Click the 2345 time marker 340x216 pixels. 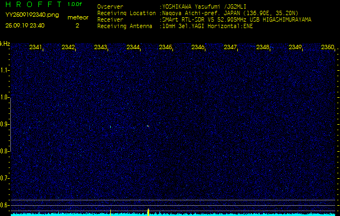(x=165, y=48)
